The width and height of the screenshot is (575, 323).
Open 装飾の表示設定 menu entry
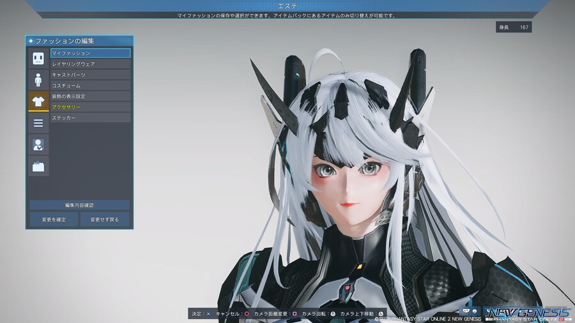[x=90, y=96]
